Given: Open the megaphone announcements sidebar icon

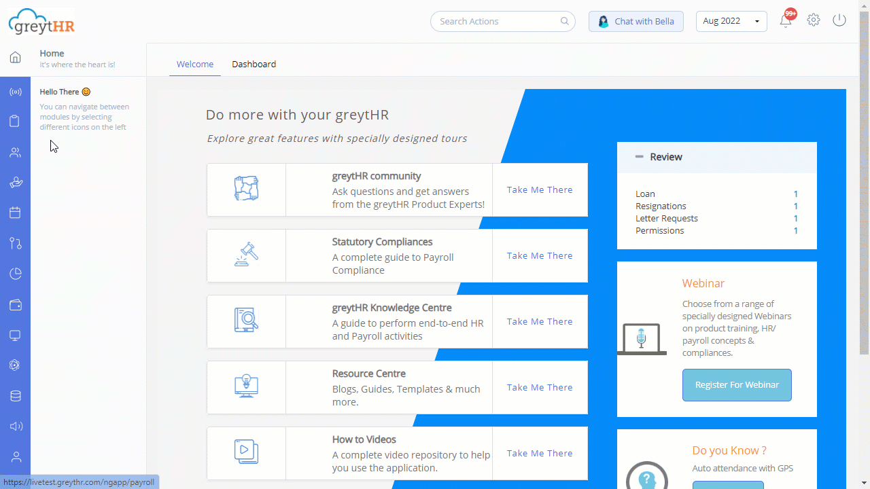Looking at the screenshot, I should (15, 427).
